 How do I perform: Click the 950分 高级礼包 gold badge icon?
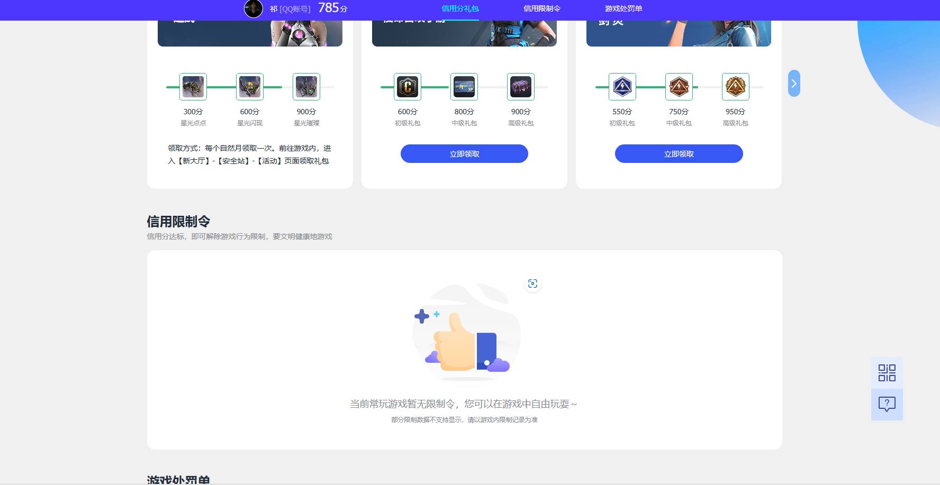click(736, 87)
